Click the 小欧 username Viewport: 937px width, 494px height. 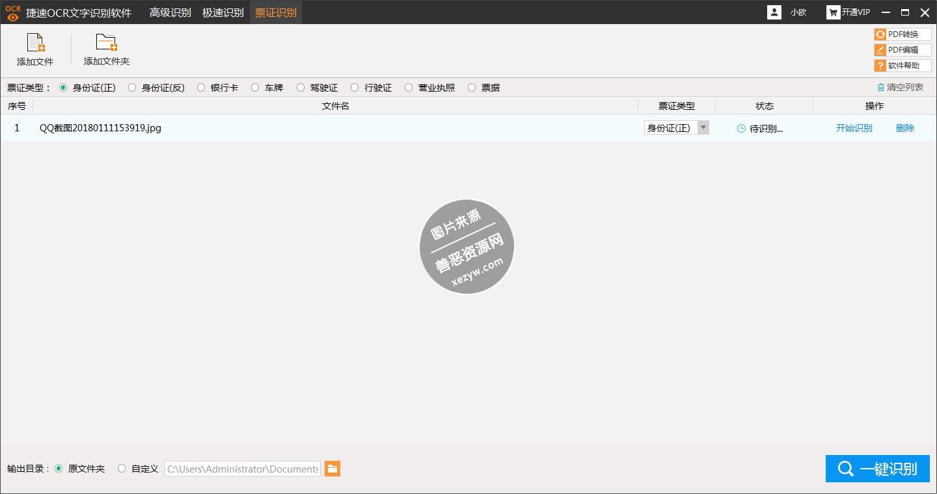[x=798, y=12]
